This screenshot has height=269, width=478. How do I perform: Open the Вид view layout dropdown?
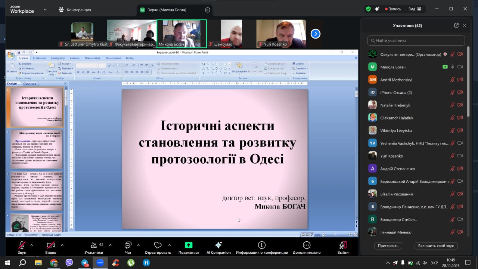pos(415,9)
